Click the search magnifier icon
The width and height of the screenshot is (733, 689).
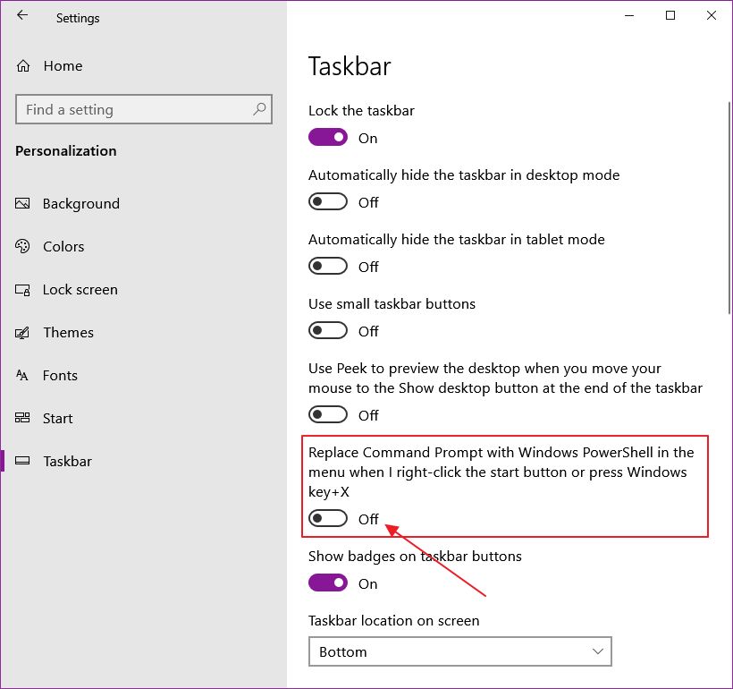[259, 109]
